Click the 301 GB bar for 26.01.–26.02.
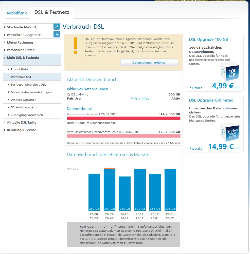 170,190
